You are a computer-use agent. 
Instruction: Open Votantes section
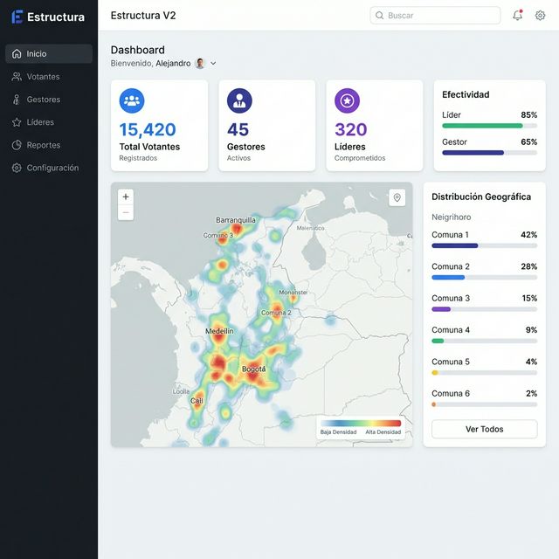tap(49, 77)
